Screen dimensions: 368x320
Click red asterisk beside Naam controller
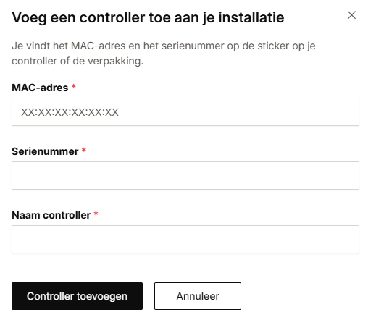[96, 214]
